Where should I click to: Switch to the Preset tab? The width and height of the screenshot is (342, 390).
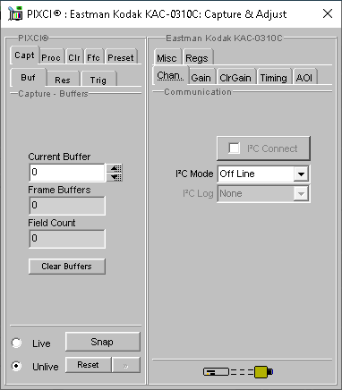[x=121, y=57]
